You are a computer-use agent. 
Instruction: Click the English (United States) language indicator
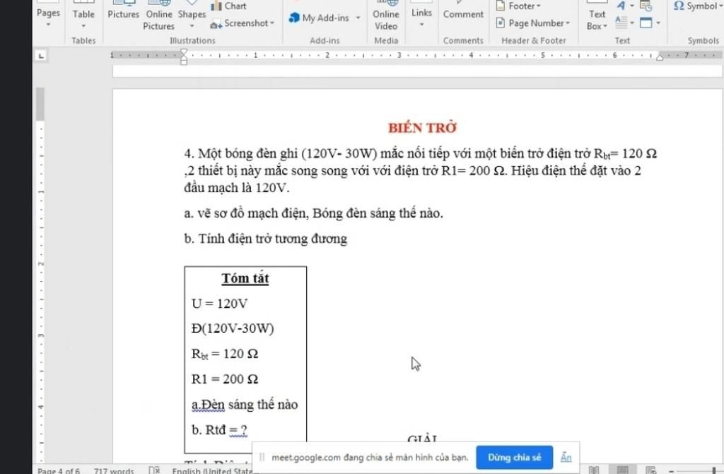212,470
